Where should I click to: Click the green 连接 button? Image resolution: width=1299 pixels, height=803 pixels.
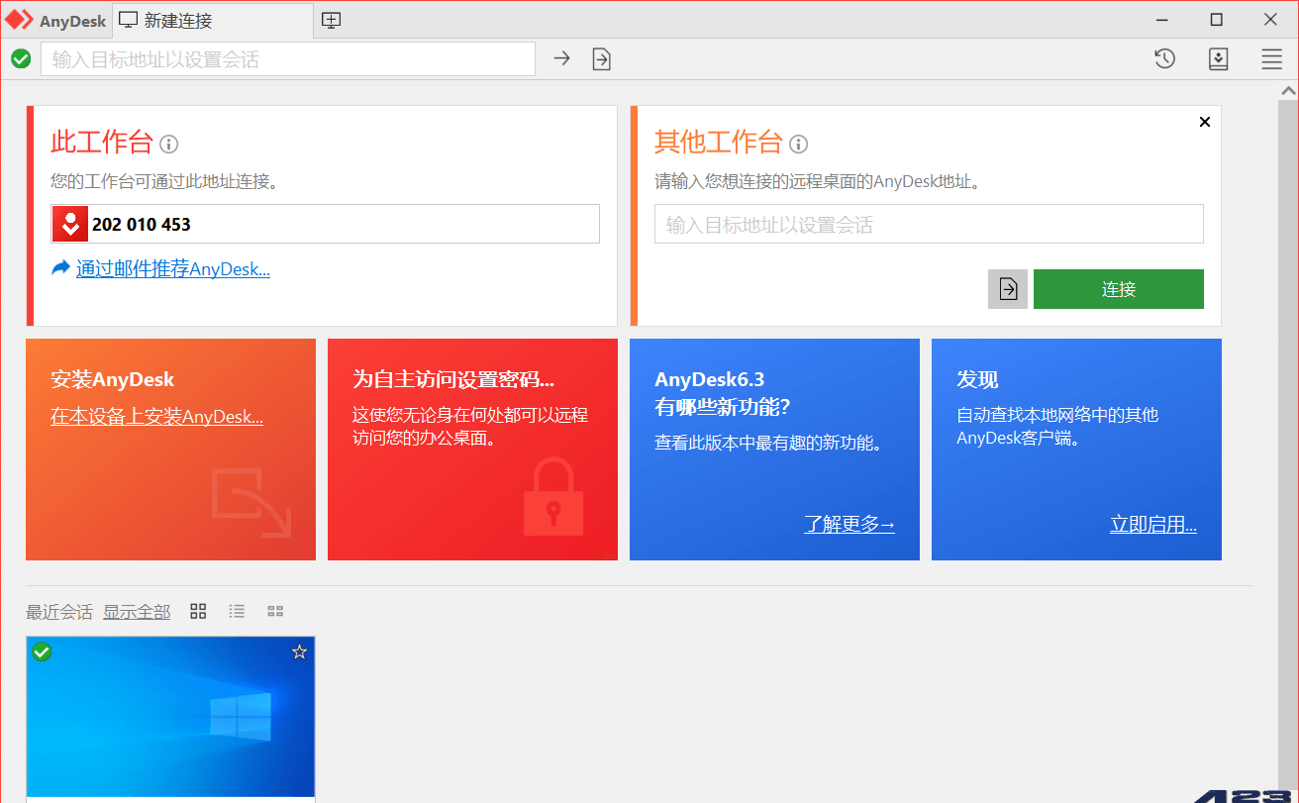click(1119, 289)
